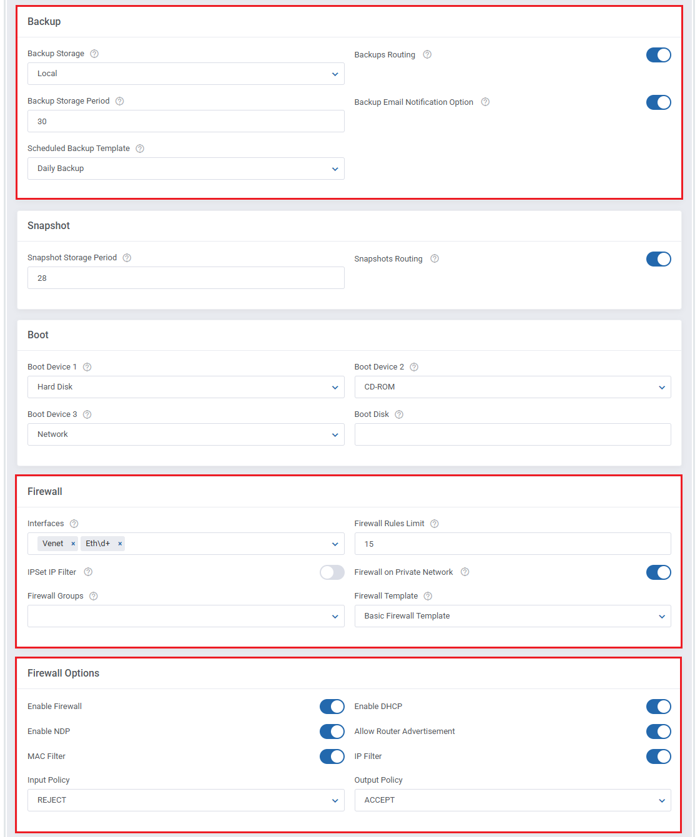Image resolution: width=700 pixels, height=837 pixels.
Task: Click help icon beside Firewall Template
Action: [428, 596]
